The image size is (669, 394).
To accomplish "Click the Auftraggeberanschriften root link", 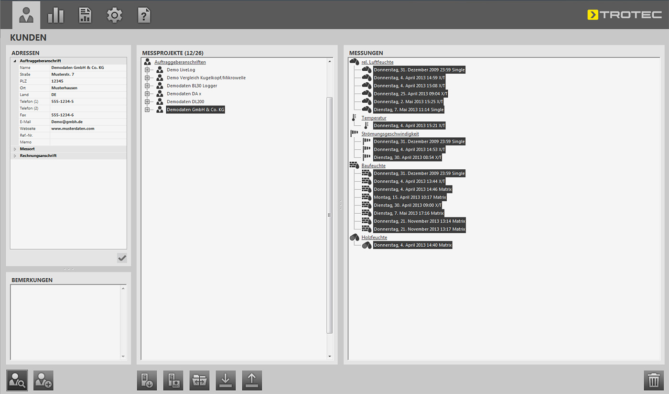I will (x=180, y=62).
